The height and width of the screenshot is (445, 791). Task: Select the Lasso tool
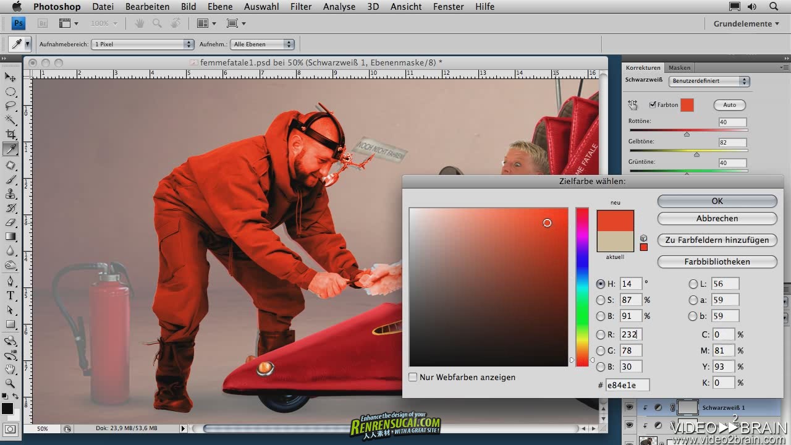[x=11, y=106]
